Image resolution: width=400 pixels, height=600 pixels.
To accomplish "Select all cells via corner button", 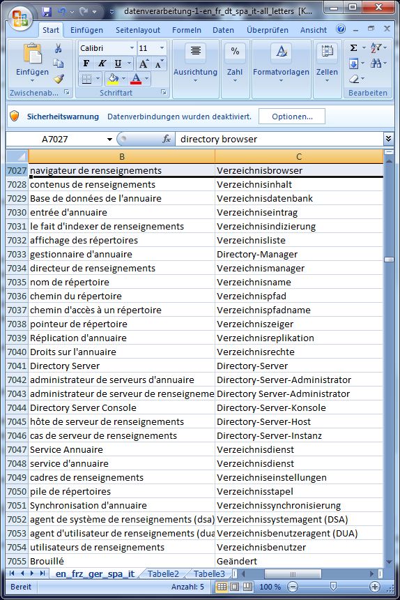I will (x=17, y=156).
